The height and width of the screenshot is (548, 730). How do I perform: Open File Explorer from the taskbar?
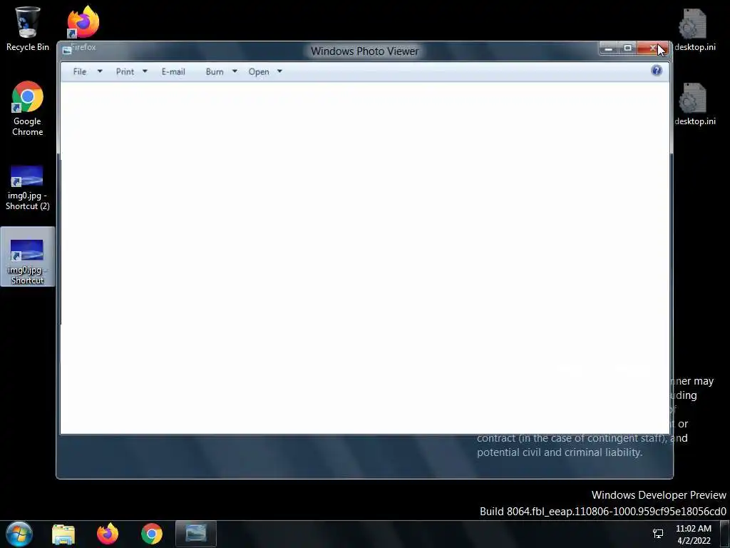pos(63,534)
